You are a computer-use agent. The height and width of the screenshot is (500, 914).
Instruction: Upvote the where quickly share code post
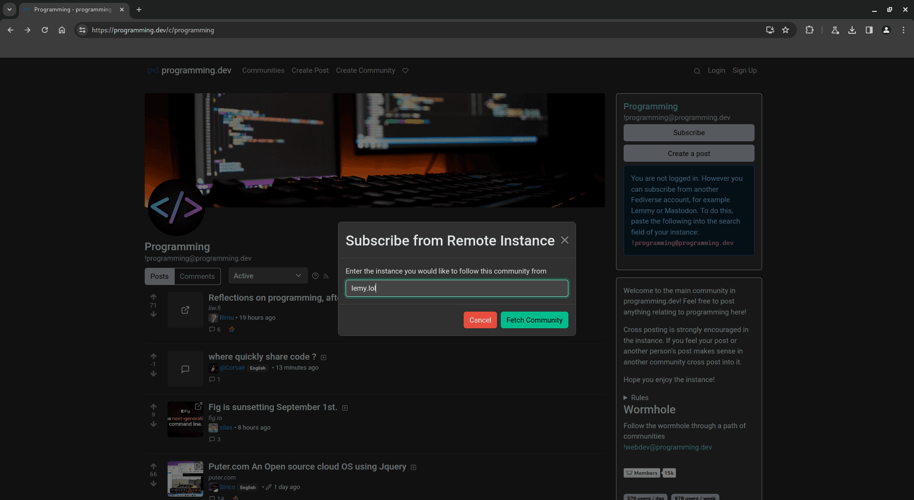pos(153,356)
